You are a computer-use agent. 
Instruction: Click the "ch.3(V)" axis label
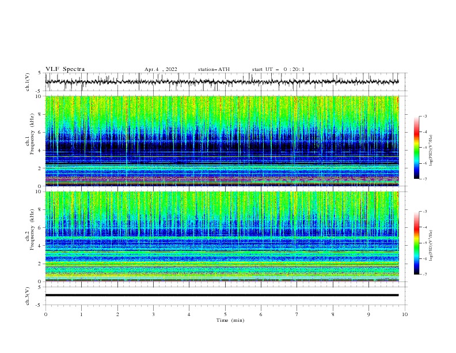28,296
